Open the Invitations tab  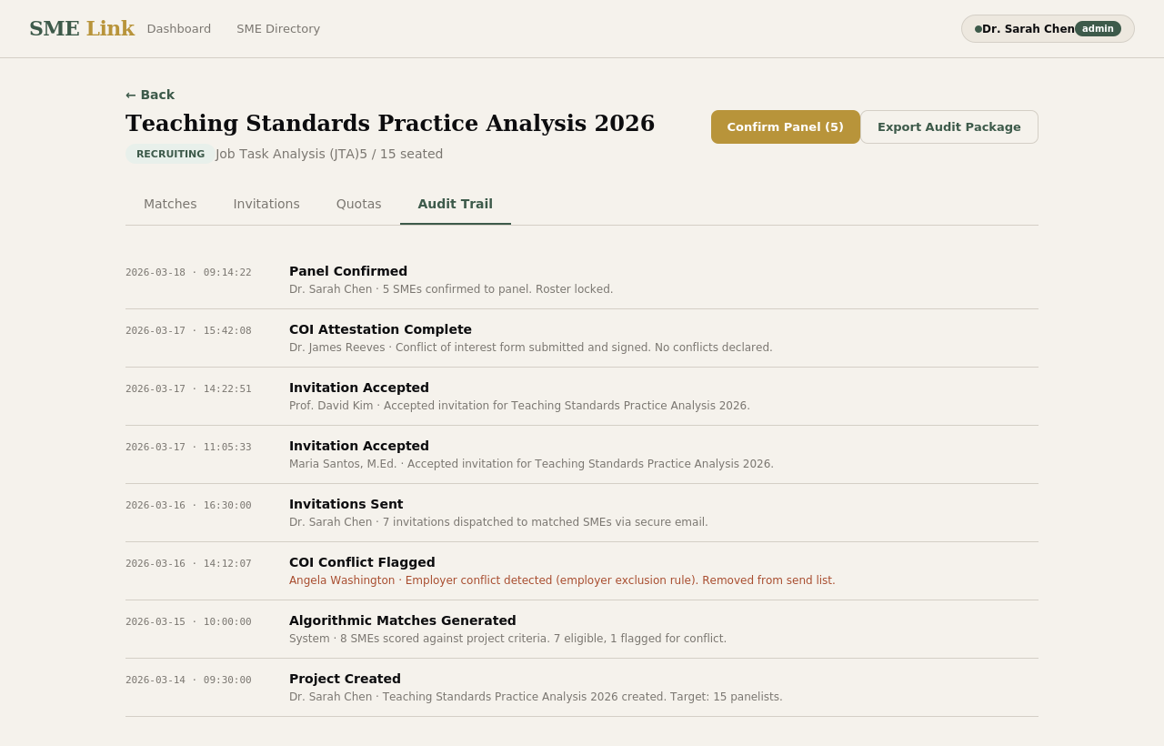pos(266,204)
